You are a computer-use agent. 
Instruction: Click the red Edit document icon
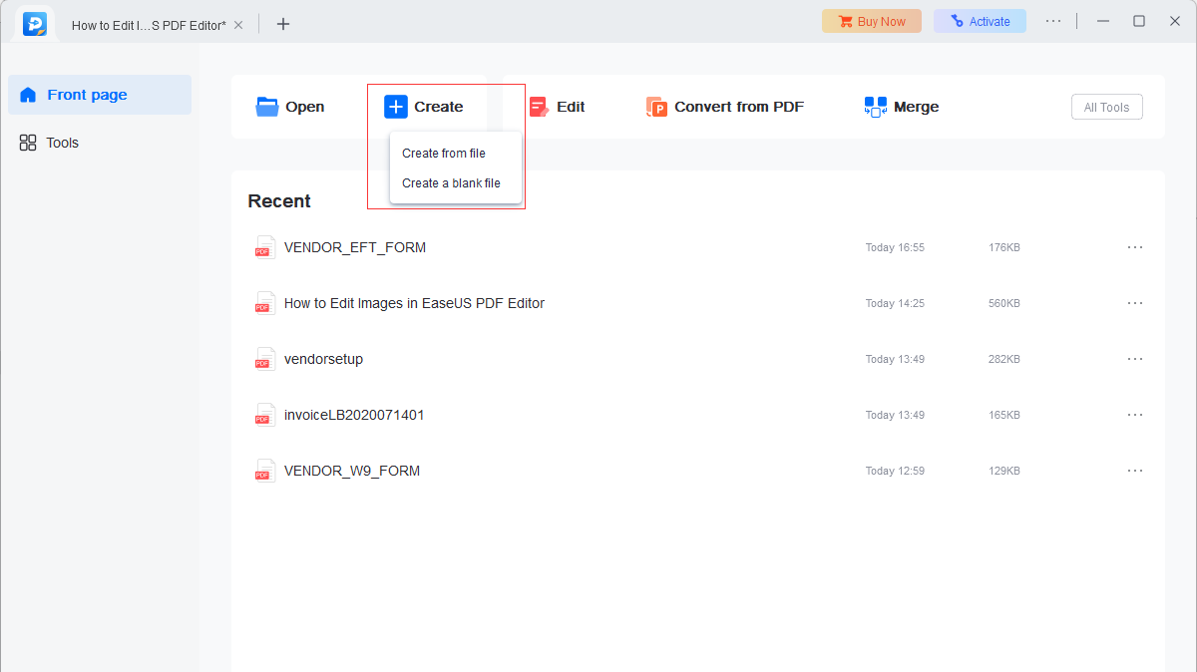point(539,107)
